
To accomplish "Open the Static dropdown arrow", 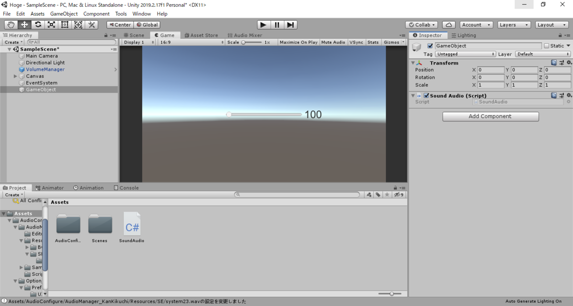I will tap(568, 46).
